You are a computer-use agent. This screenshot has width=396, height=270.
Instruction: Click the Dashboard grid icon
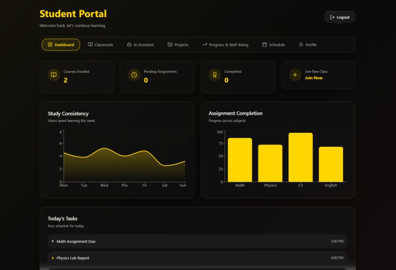(50, 44)
